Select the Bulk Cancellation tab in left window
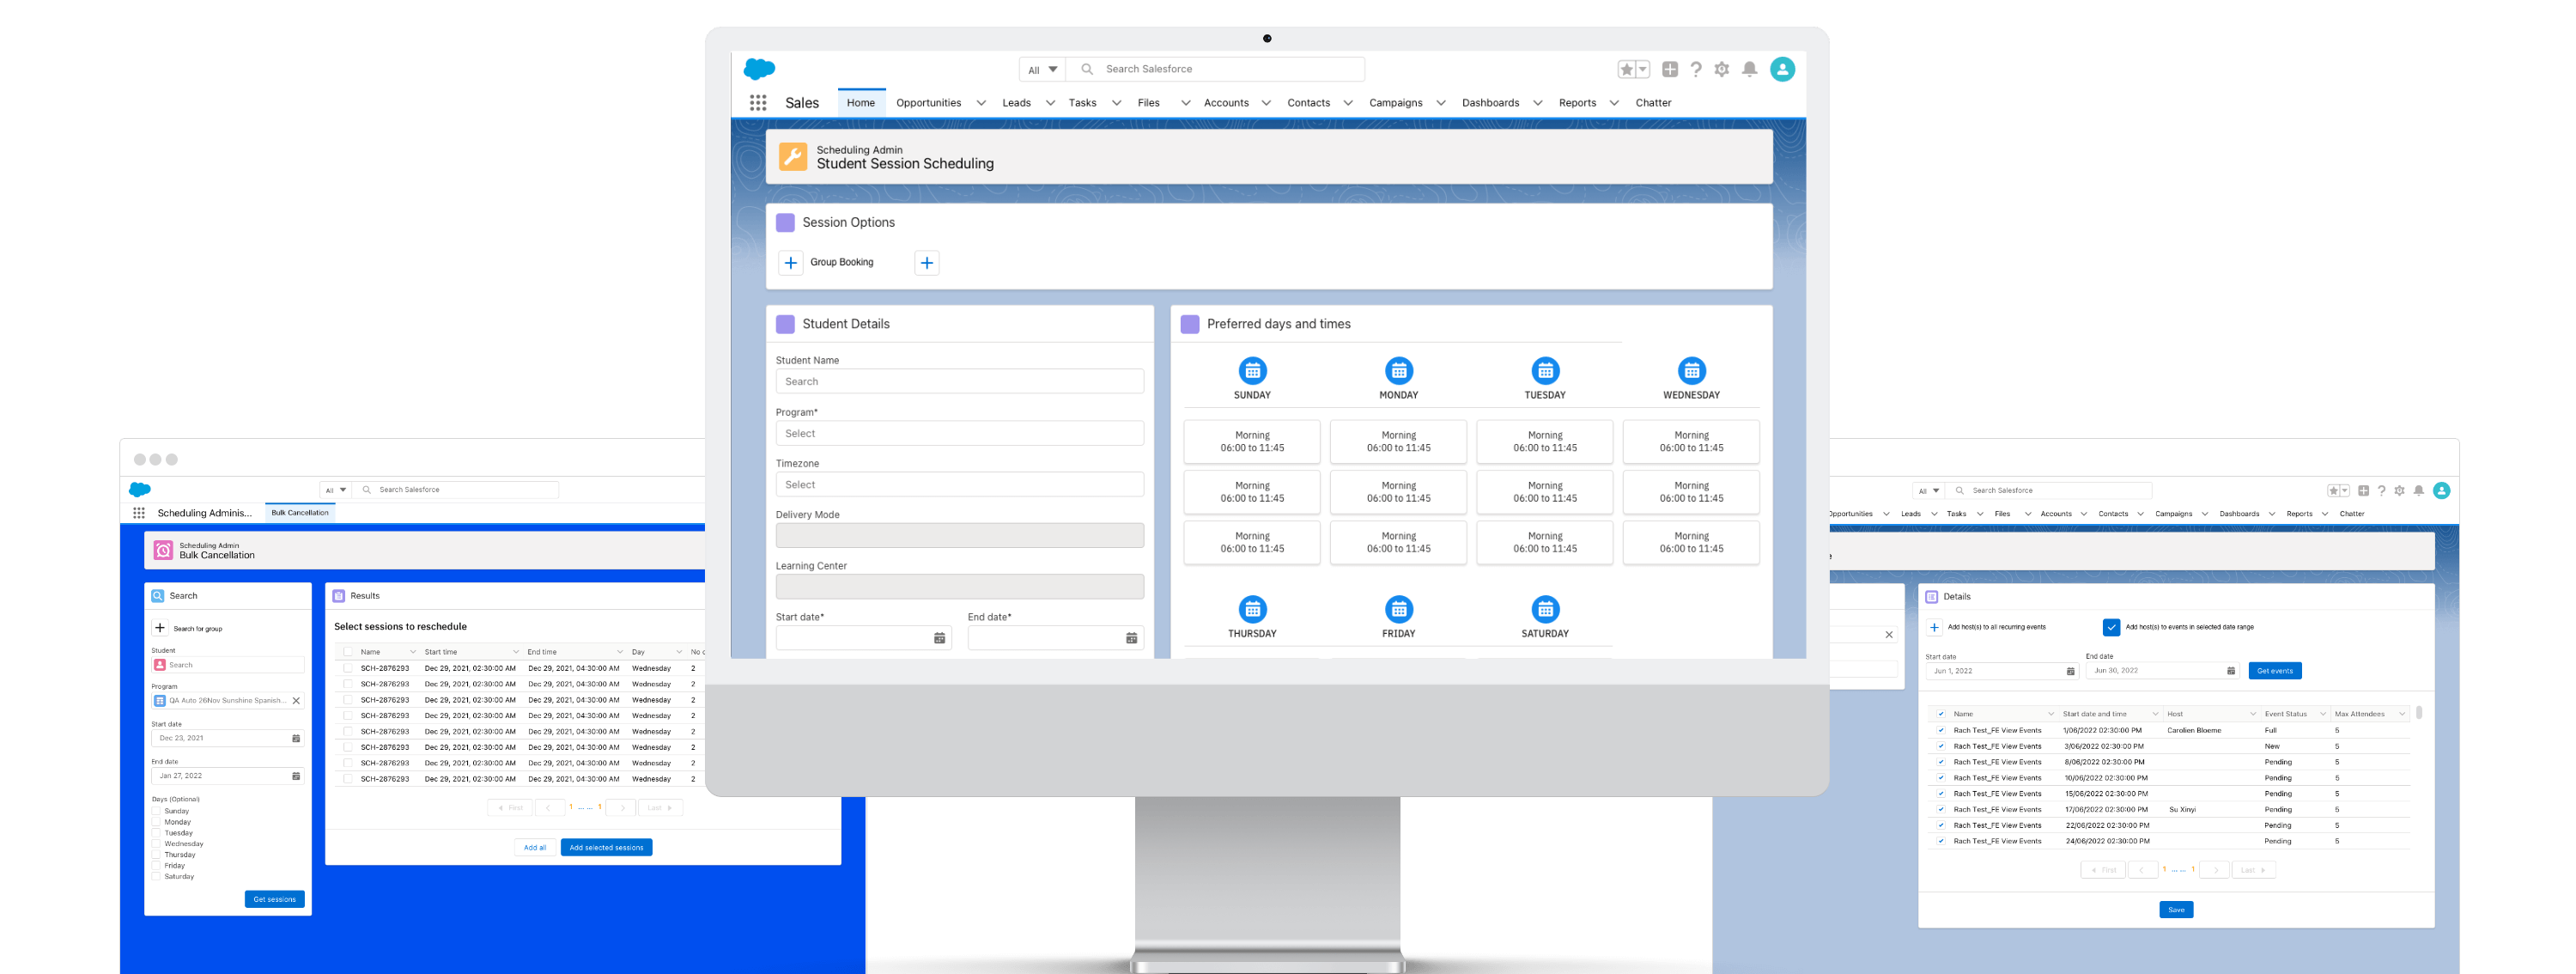Image resolution: width=2576 pixels, height=974 pixels. [x=300, y=513]
